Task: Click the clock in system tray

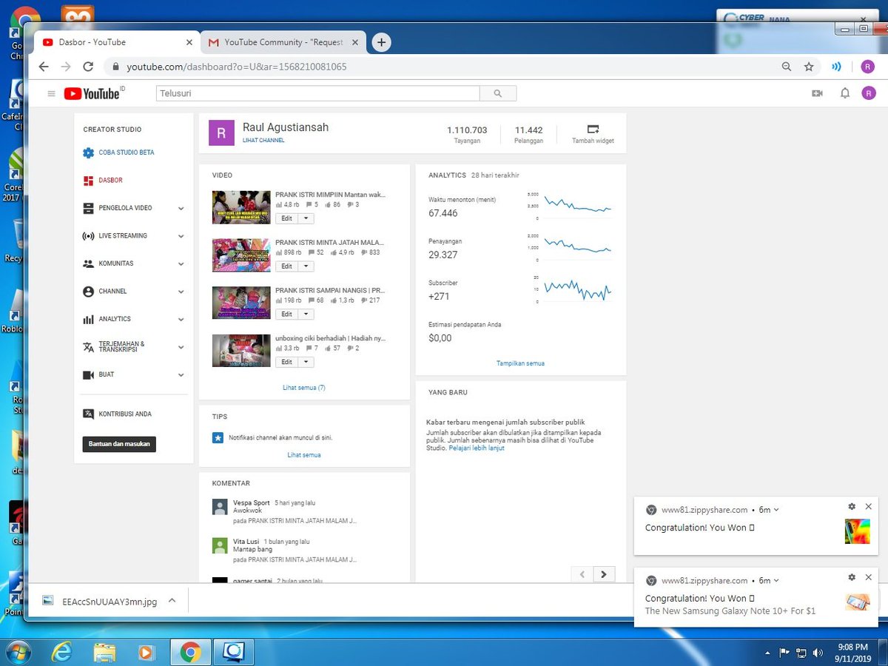Action: tap(852, 653)
